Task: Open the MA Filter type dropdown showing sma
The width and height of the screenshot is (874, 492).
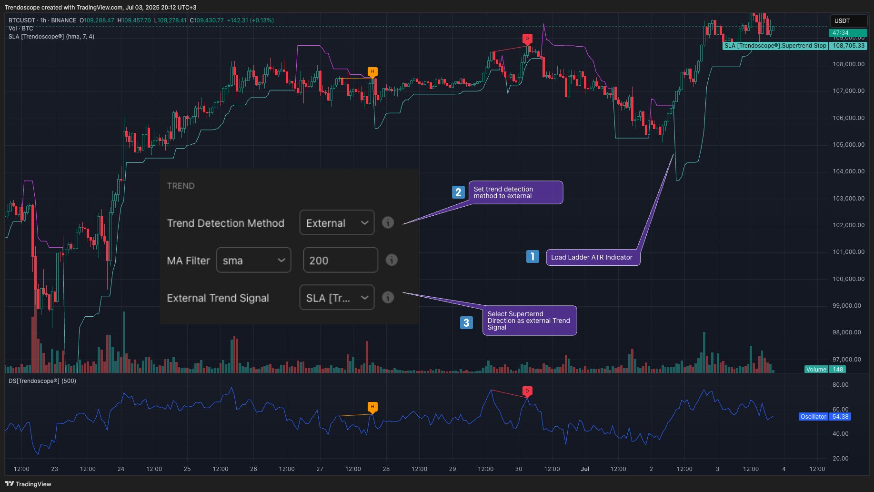Action: coord(253,260)
